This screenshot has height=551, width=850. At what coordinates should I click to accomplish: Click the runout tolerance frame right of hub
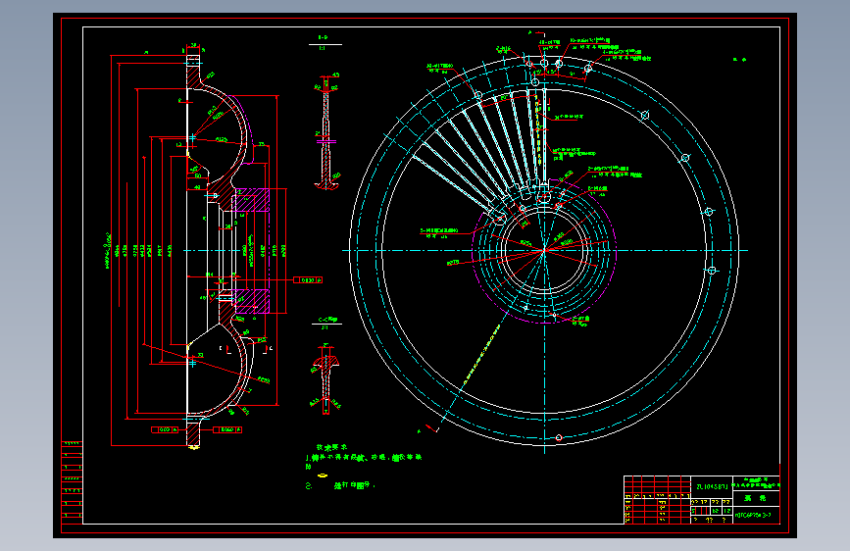[308, 279]
